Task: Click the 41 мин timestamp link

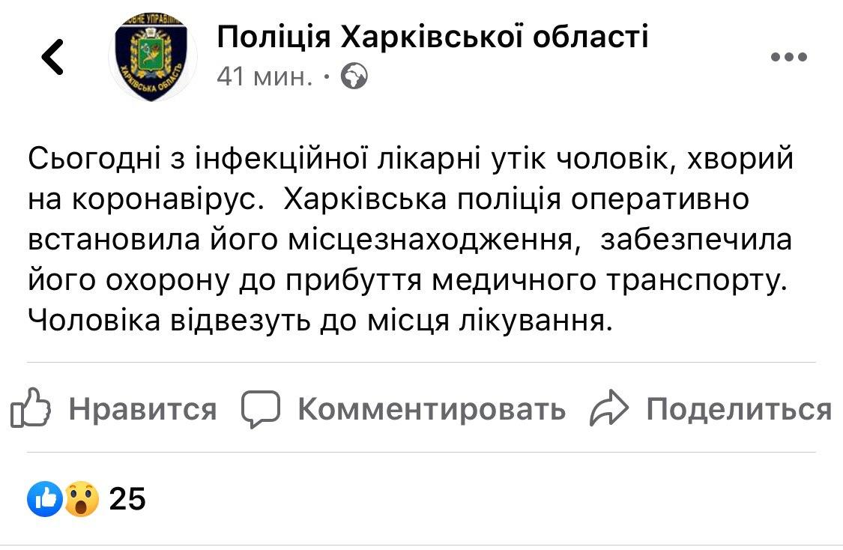Action: [261, 76]
